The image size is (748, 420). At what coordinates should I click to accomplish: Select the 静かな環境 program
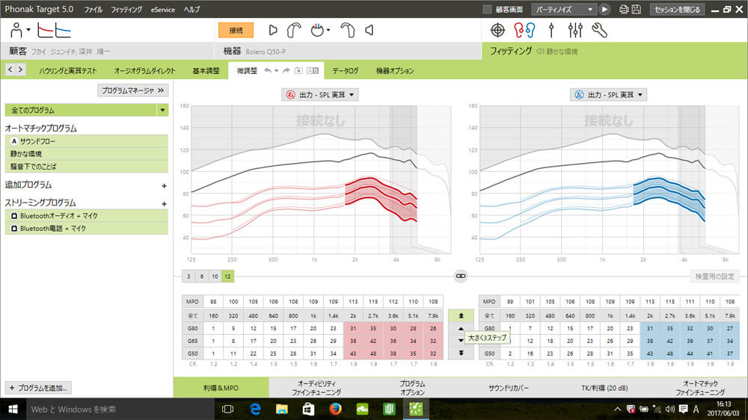tap(86, 153)
